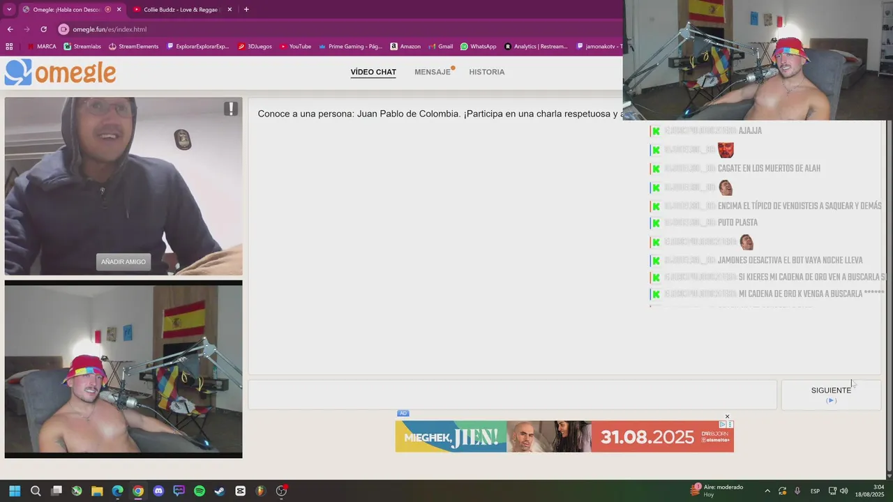Focus the chat message input field

513,395
